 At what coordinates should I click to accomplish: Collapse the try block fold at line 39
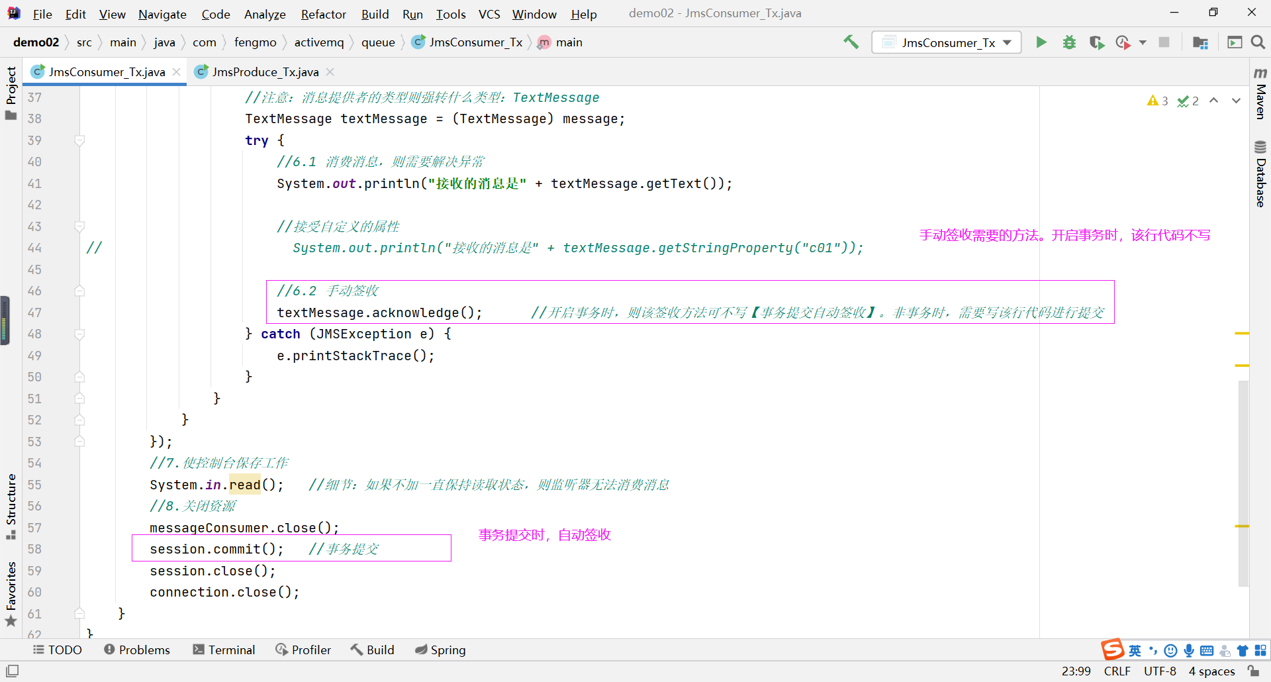[79, 140]
